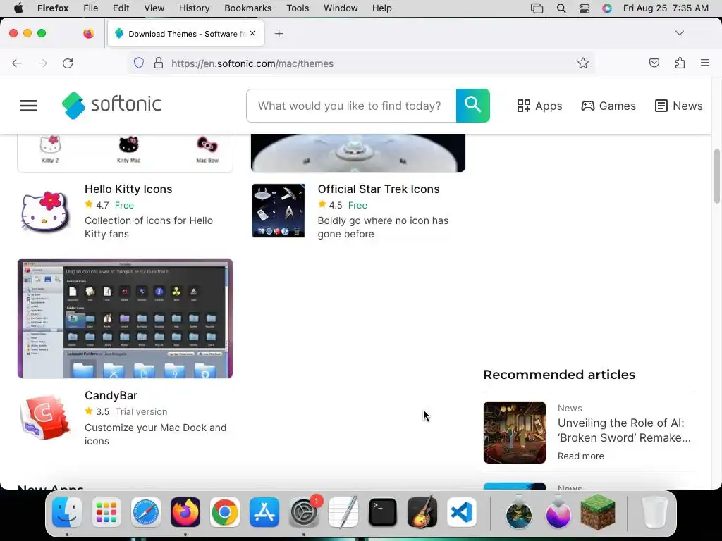The width and height of the screenshot is (722, 541).
Task: Open the Help menu
Action: point(381,8)
